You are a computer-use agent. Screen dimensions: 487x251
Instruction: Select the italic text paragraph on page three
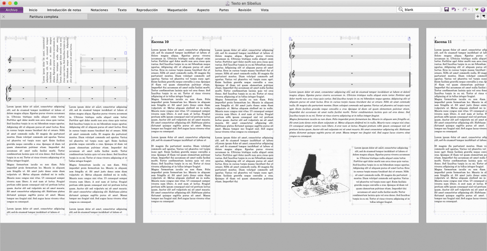349,114
